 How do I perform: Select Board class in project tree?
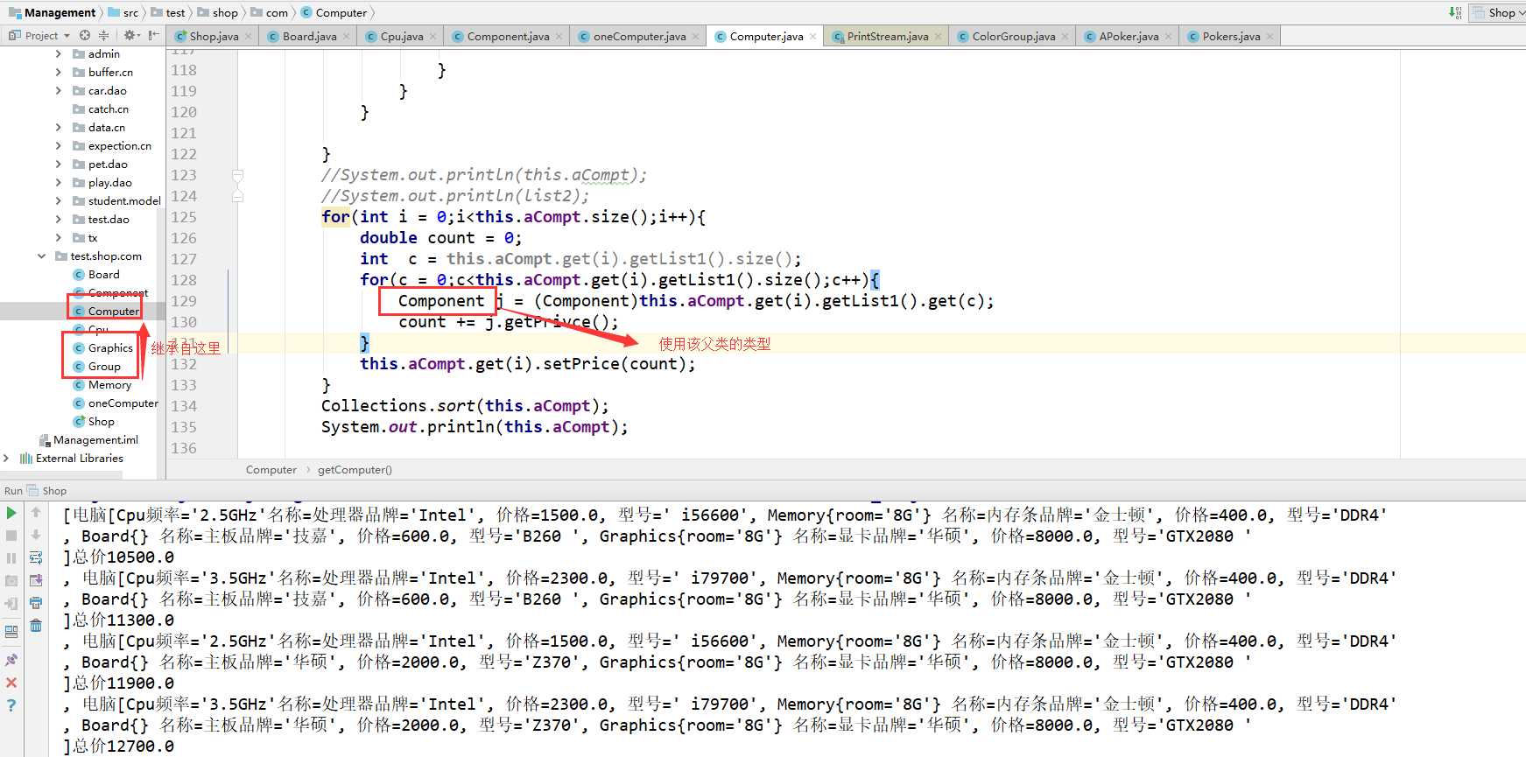pyautogui.click(x=96, y=274)
